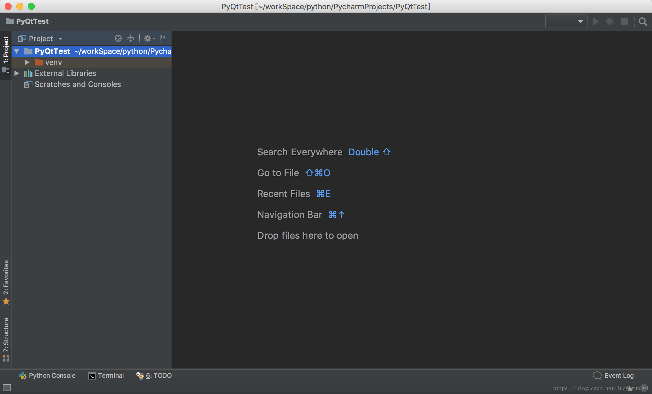Screen dimensions: 652x394
Task: Click the Project panel title icon
Action: pyautogui.click(x=22, y=38)
